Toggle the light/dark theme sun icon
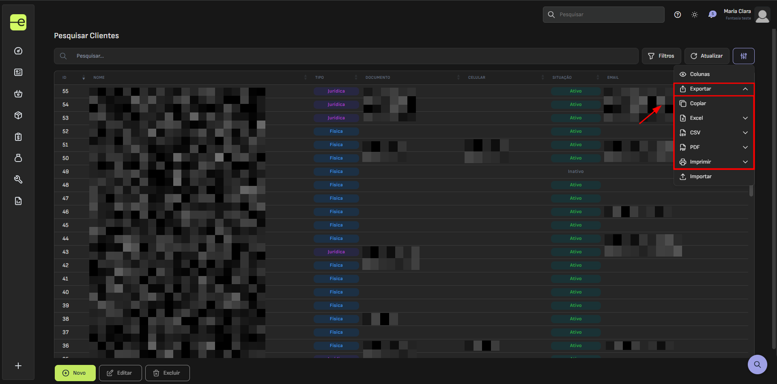 point(695,15)
